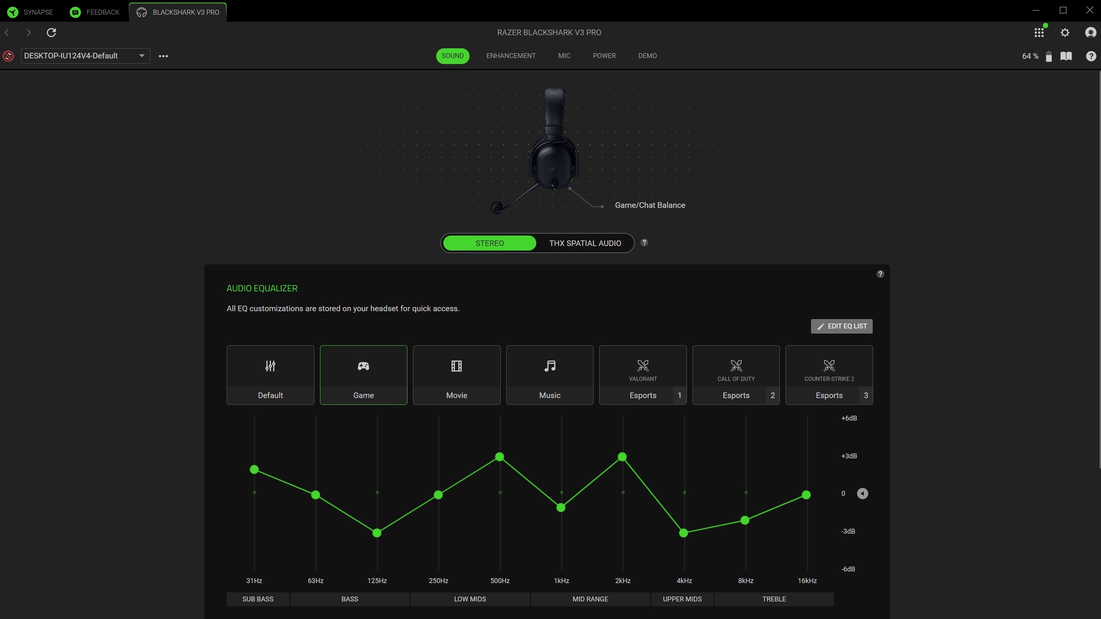Click the Treble range label
Screen dimensions: 1101x619
click(x=774, y=600)
